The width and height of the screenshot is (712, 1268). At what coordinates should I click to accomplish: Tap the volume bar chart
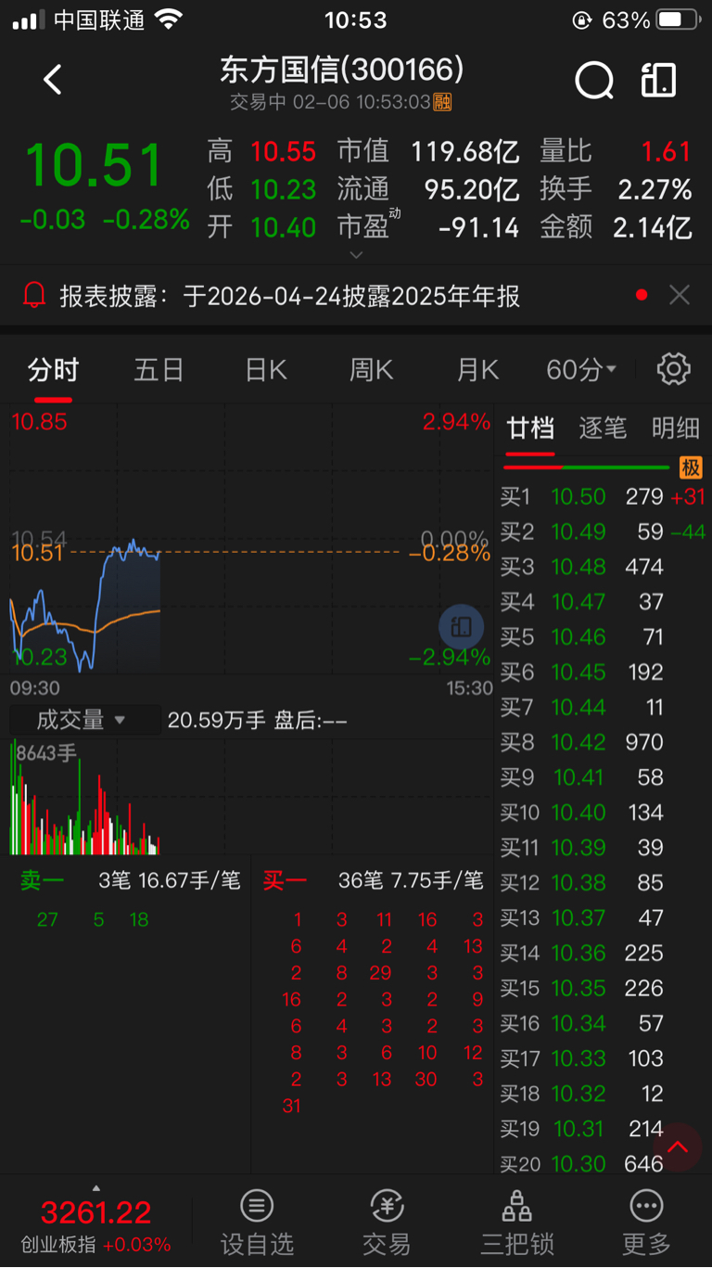pos(251,797)
